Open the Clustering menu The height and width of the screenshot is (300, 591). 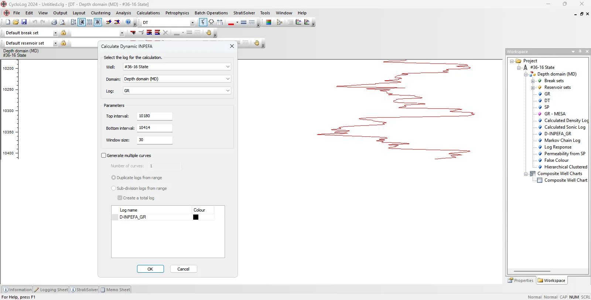pyautogui.click(x=100, y=13)
